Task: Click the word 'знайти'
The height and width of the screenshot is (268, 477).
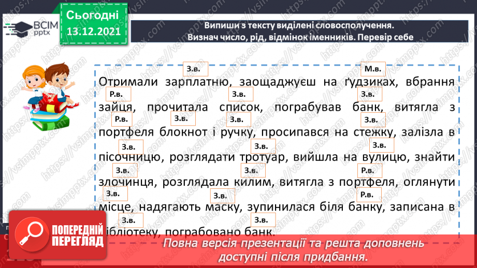Action: pos(435,157)
